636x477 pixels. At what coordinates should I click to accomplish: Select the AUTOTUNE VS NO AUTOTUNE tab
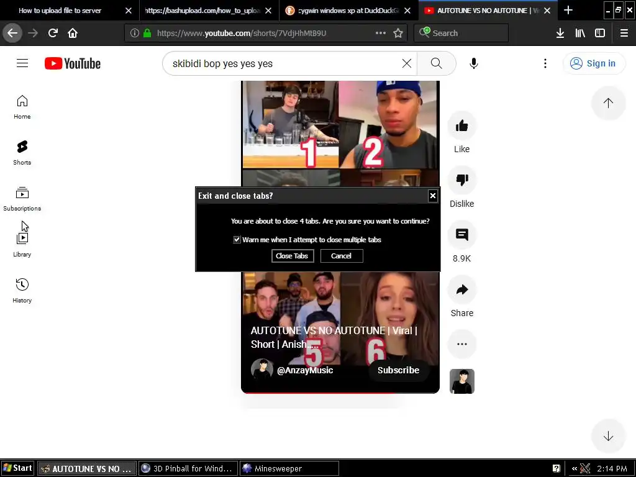click(483, 11)
